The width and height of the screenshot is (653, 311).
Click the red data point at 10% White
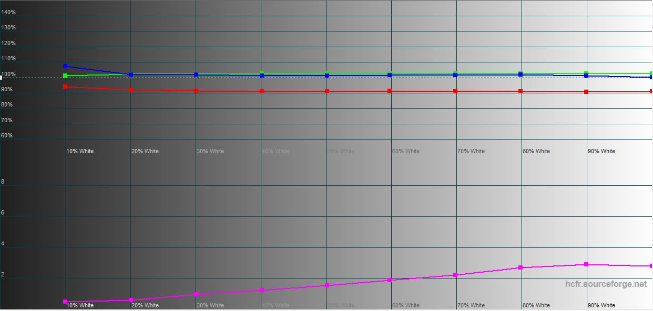coord(65,87)
